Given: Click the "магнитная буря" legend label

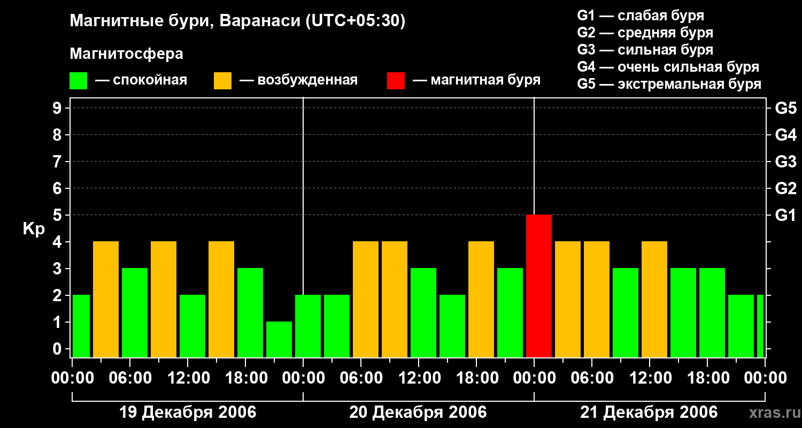Looking at the screenshot, I should coord(485,81).
